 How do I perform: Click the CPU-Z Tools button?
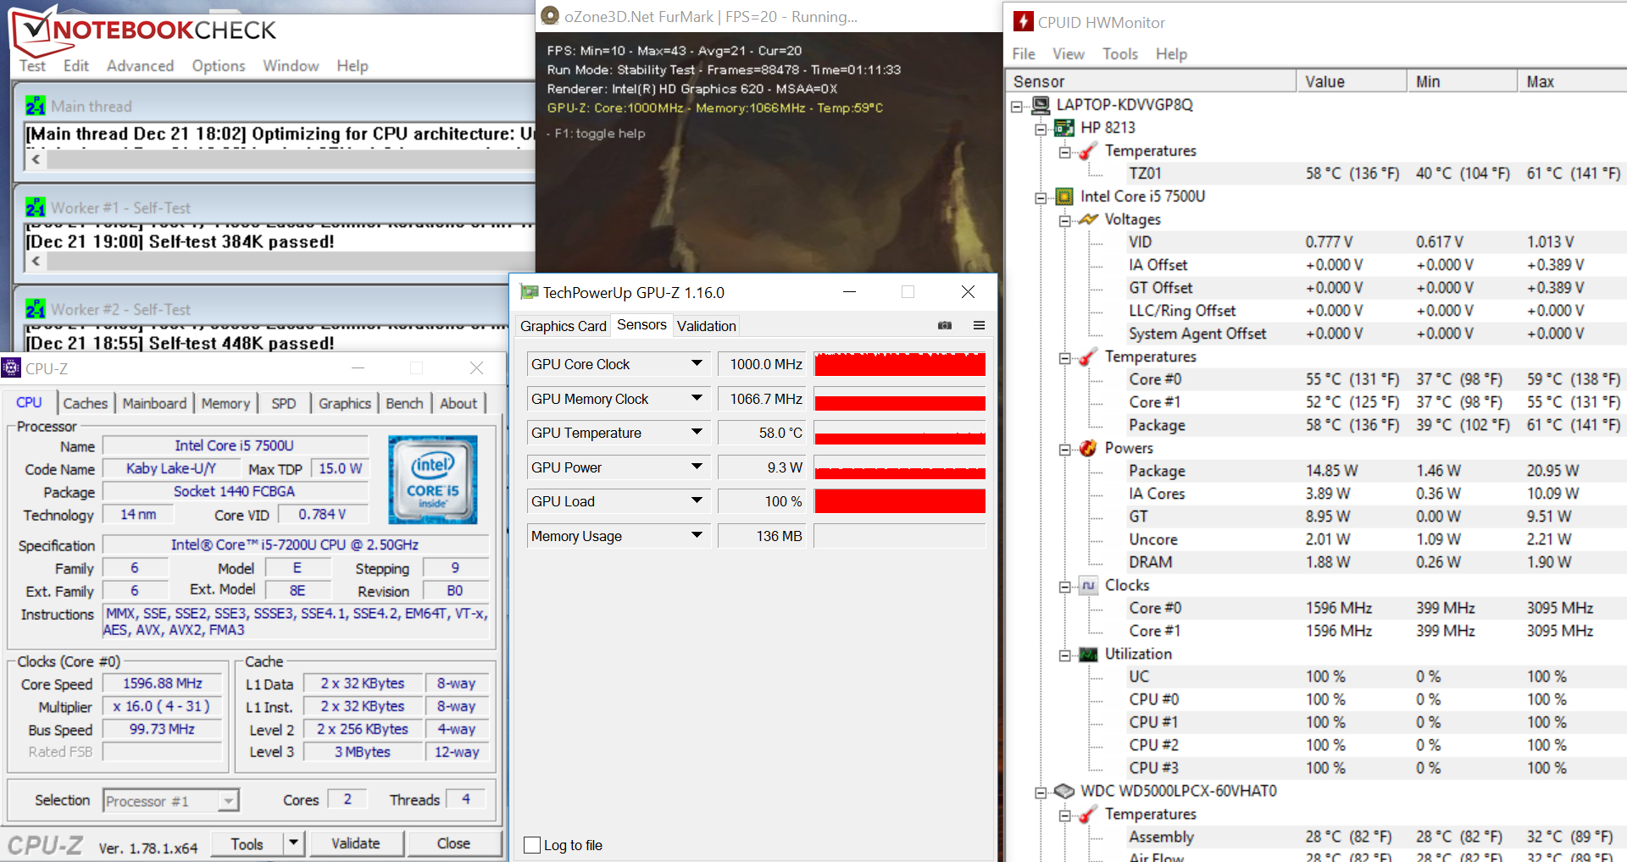click(247, 843)
